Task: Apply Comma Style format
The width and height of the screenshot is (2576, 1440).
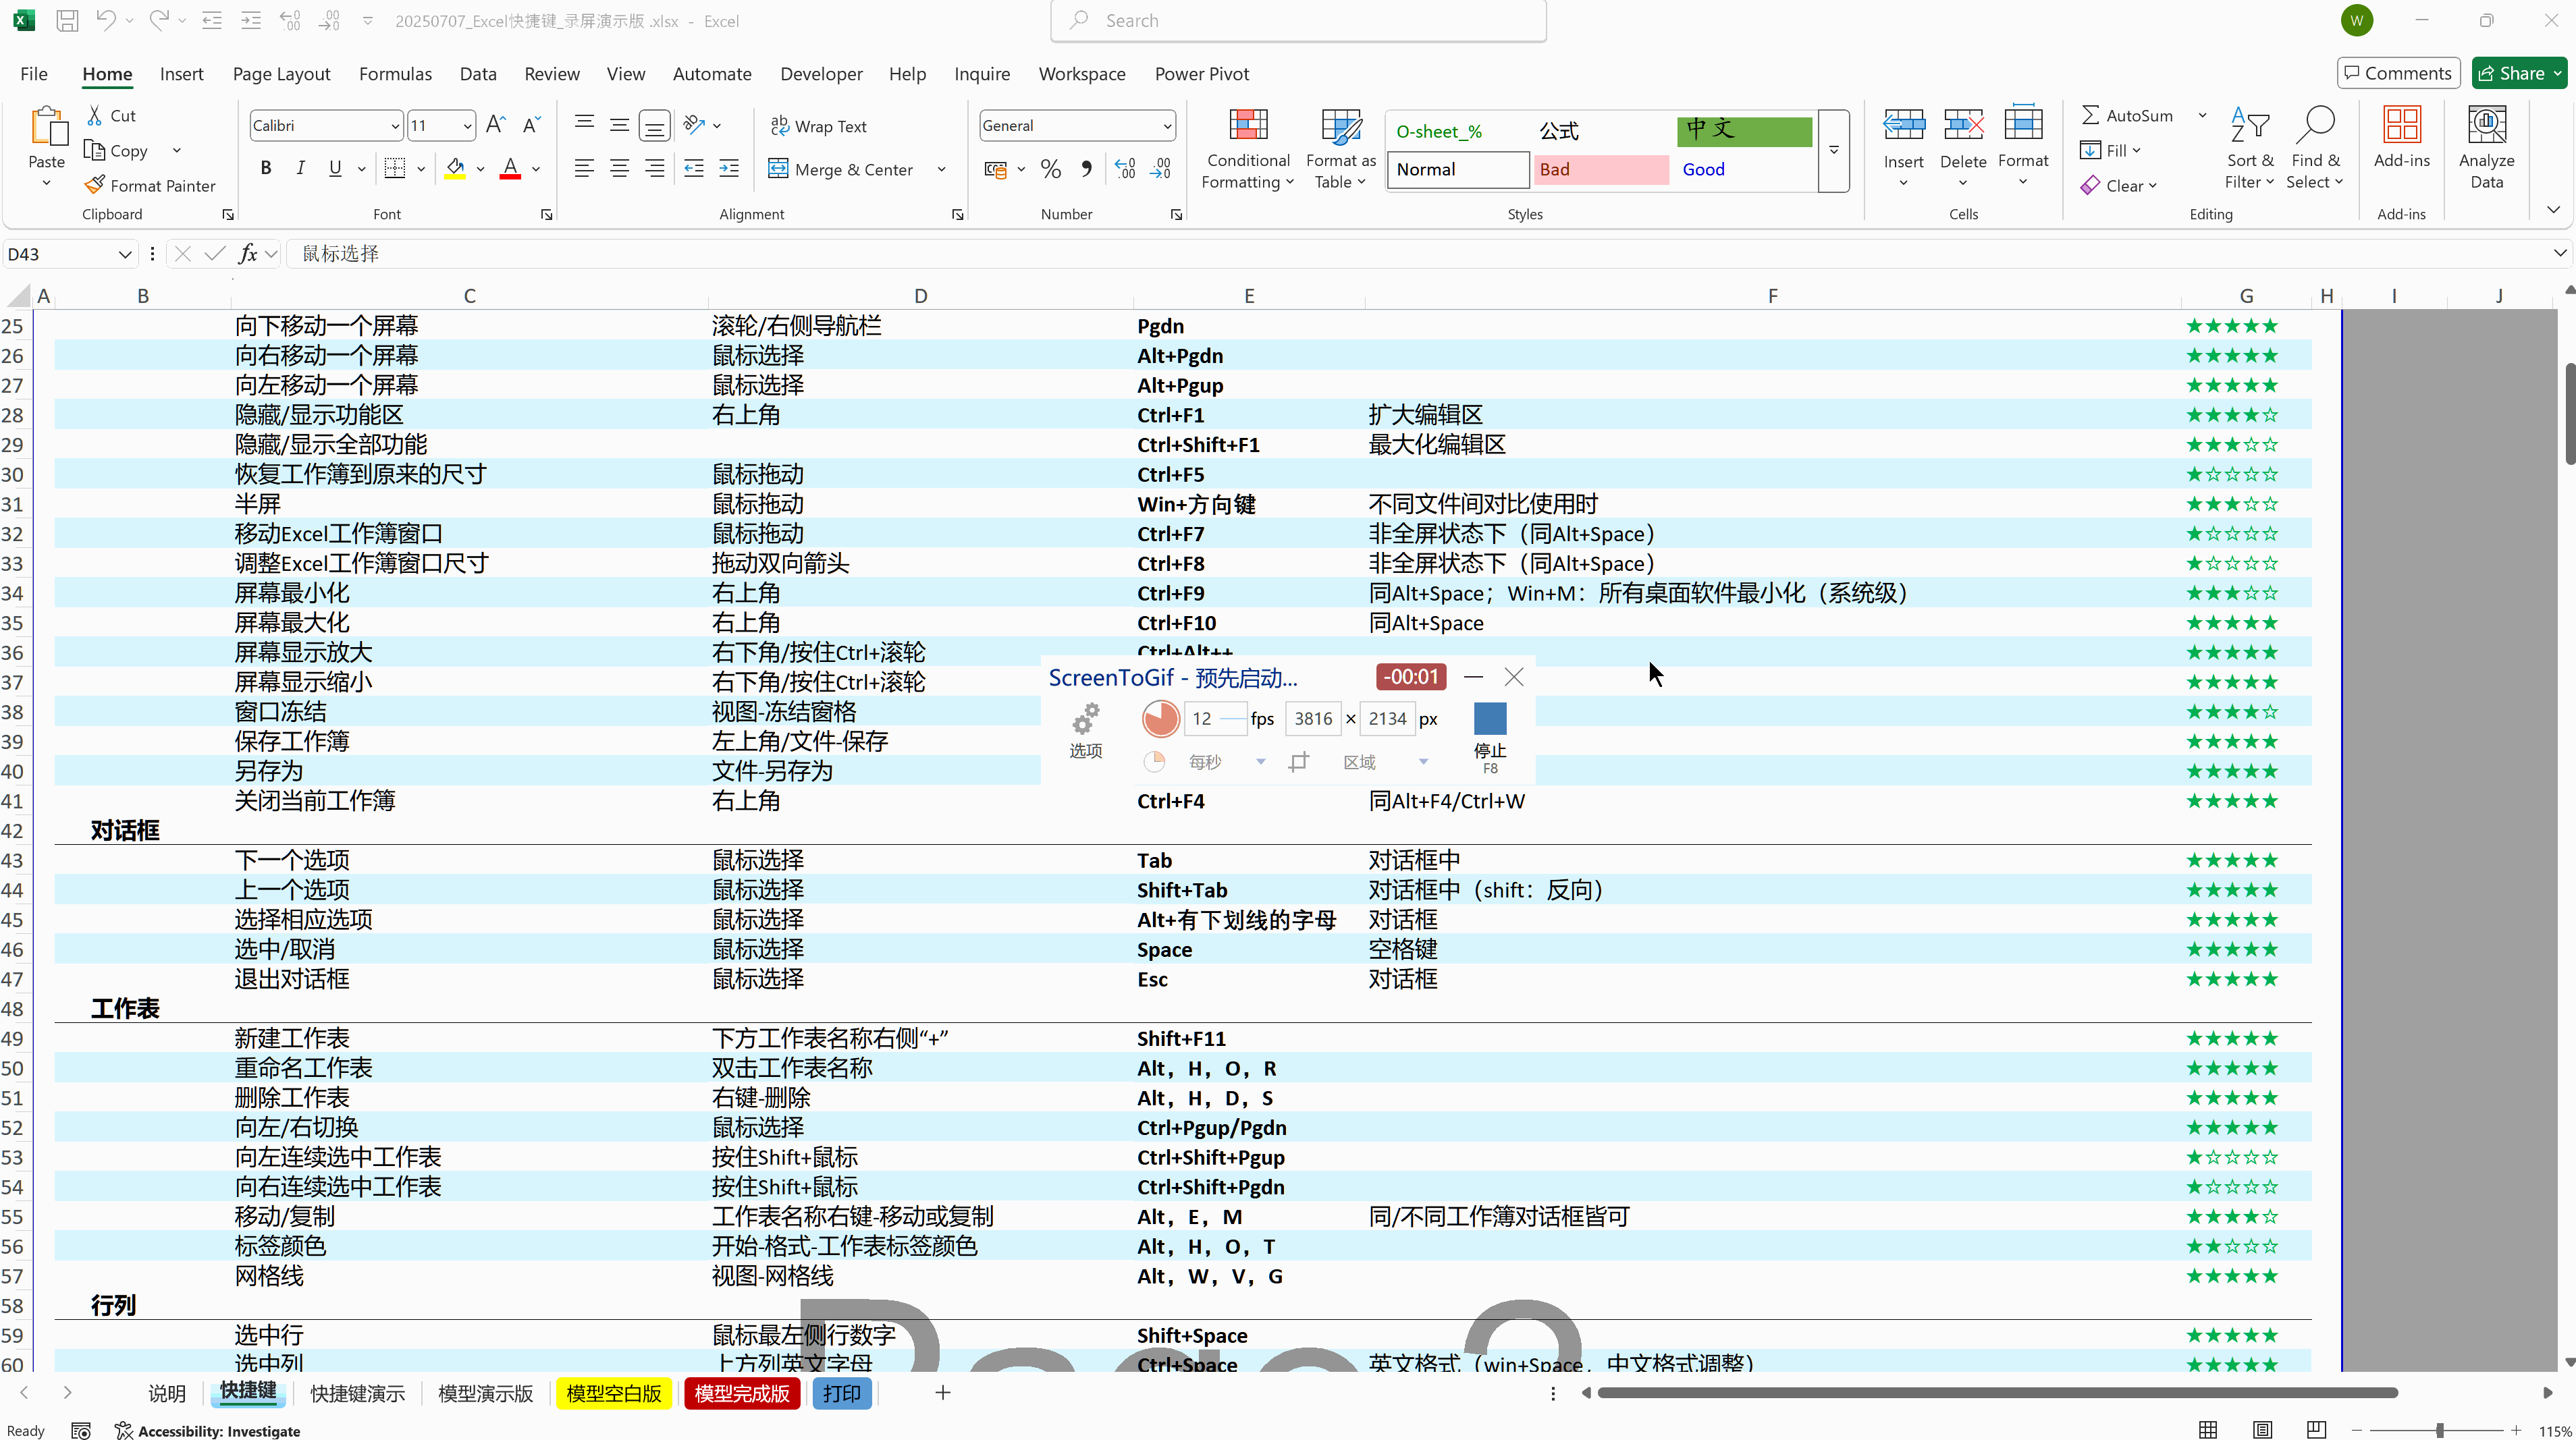Action: coord(1086,169)
